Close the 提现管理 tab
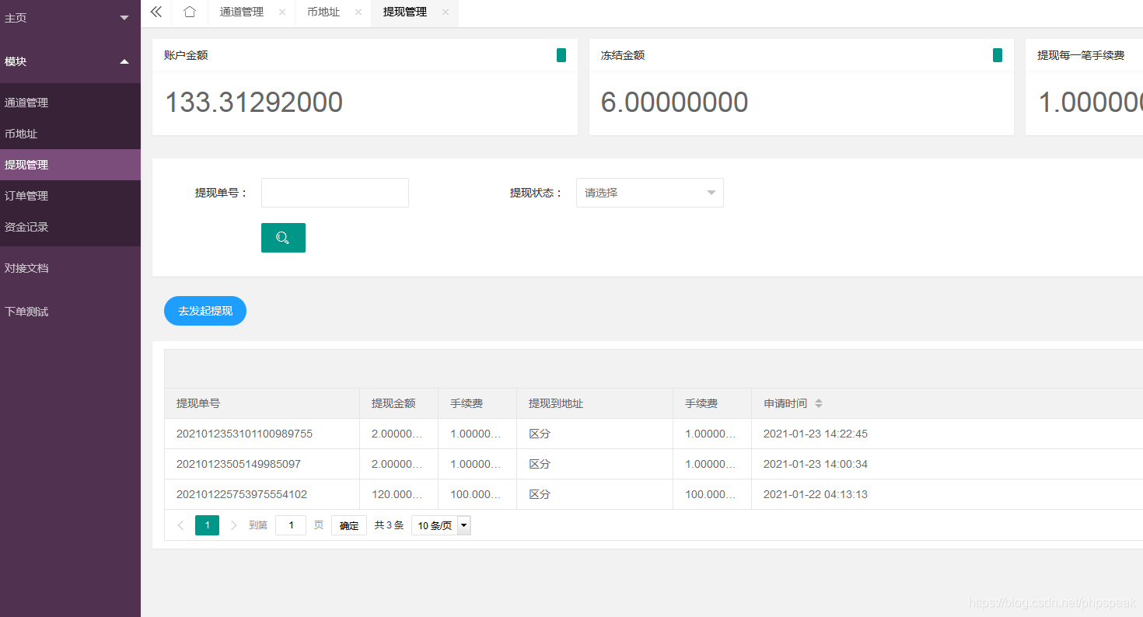This screenshot has height=617, width=1143. coord(445,12)
